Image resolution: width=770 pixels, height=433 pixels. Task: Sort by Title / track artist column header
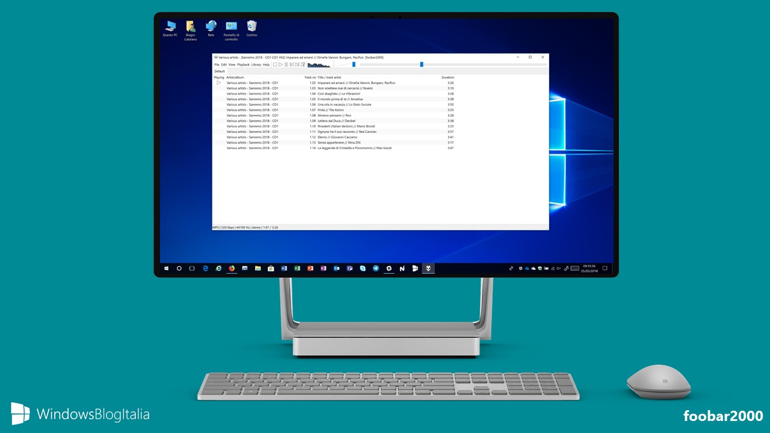tap(329, 78)
